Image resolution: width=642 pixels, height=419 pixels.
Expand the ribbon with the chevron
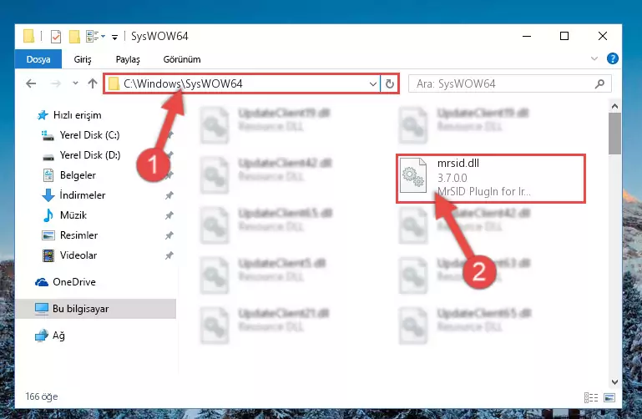click(x=594, y=59)
